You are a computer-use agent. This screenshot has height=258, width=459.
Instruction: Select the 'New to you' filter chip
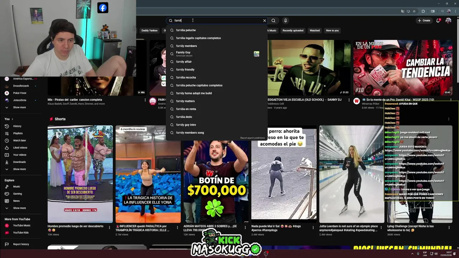pyautogui.click(x=332, y=30)
